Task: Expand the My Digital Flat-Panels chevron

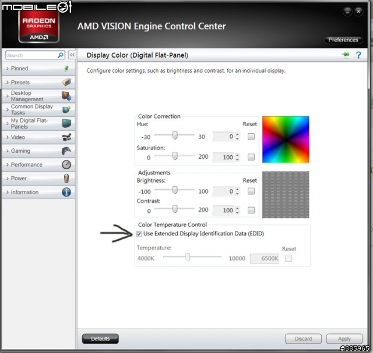Action: click(8, 123)
